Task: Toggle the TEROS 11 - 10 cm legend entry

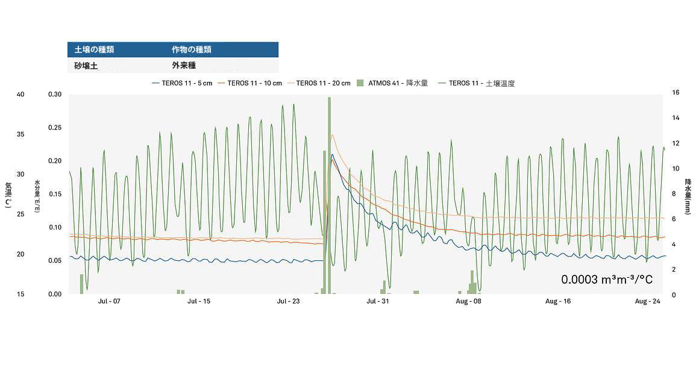Action: (250, 83)
